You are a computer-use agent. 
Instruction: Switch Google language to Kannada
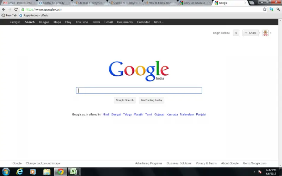pyautogui.click(x=172, y=114)
